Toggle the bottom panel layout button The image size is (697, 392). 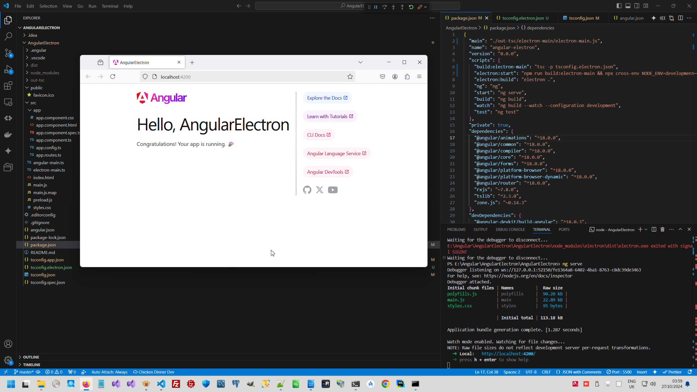(x=628, y=6)
